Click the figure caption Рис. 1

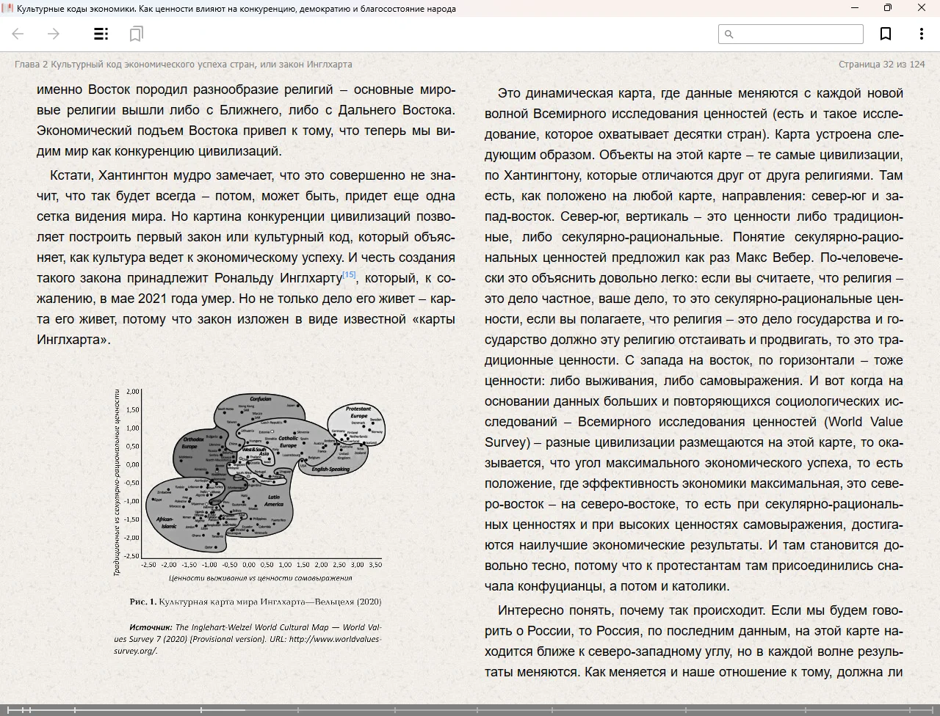pyautogui.click(x=255, y=602)
